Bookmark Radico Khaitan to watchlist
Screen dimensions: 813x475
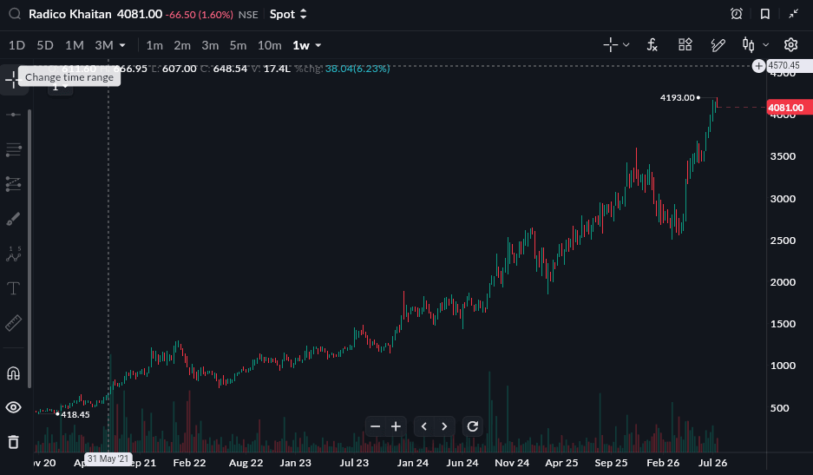tap(764, 14)
